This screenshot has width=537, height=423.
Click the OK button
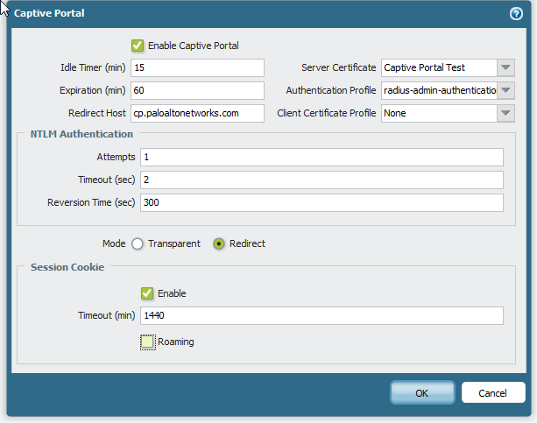[x=422, y=392]
